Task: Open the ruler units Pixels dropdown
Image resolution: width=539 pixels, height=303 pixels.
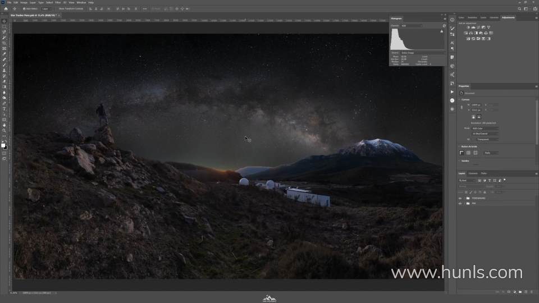Action: (x=491, y=153)
